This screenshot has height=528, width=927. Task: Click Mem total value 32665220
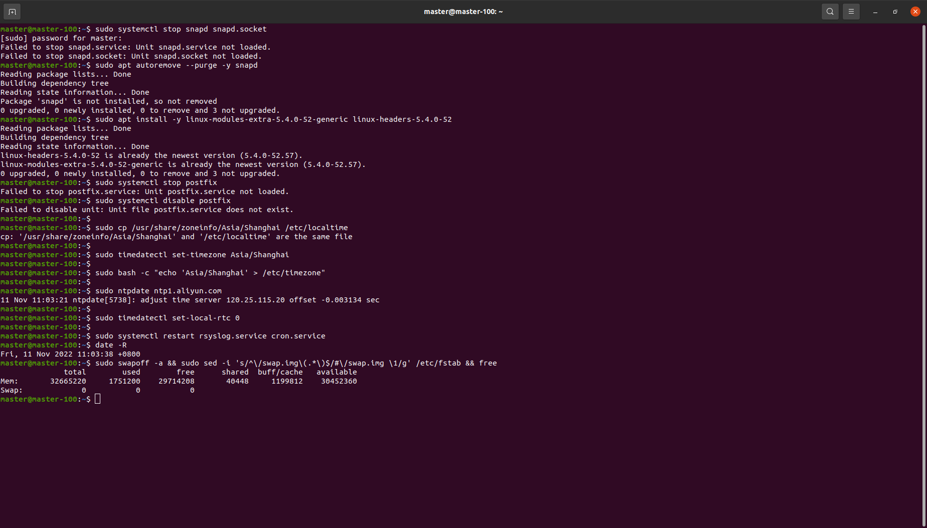pyautogui.click(x=68, y=381)
